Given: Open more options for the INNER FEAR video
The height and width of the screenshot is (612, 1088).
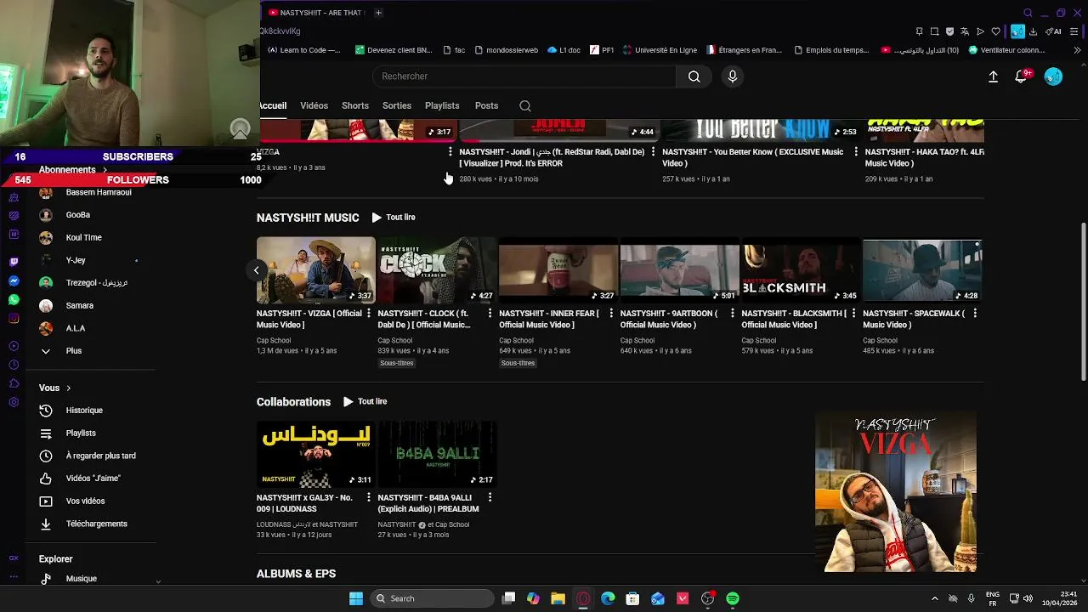Looking at the screenshot, I should 611,314.
